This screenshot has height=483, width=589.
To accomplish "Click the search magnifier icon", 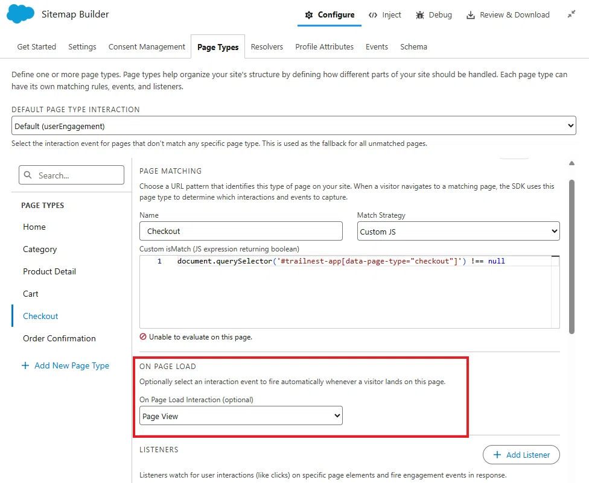I will point(28,175).
